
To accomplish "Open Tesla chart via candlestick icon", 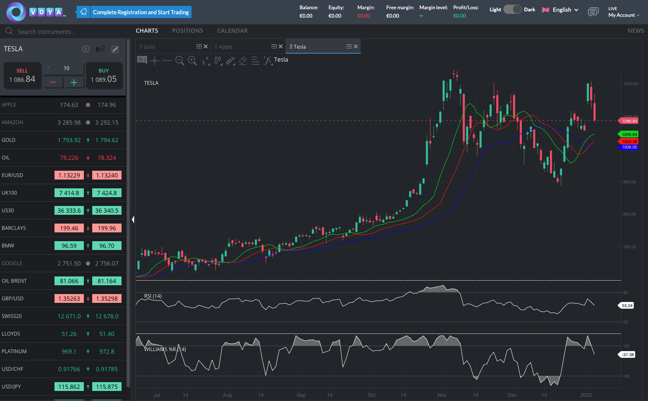I will pyautogui.click(x=100, y=49).
